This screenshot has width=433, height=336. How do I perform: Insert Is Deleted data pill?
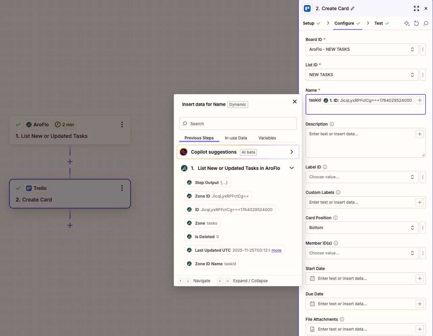click(x=203, y=237)
